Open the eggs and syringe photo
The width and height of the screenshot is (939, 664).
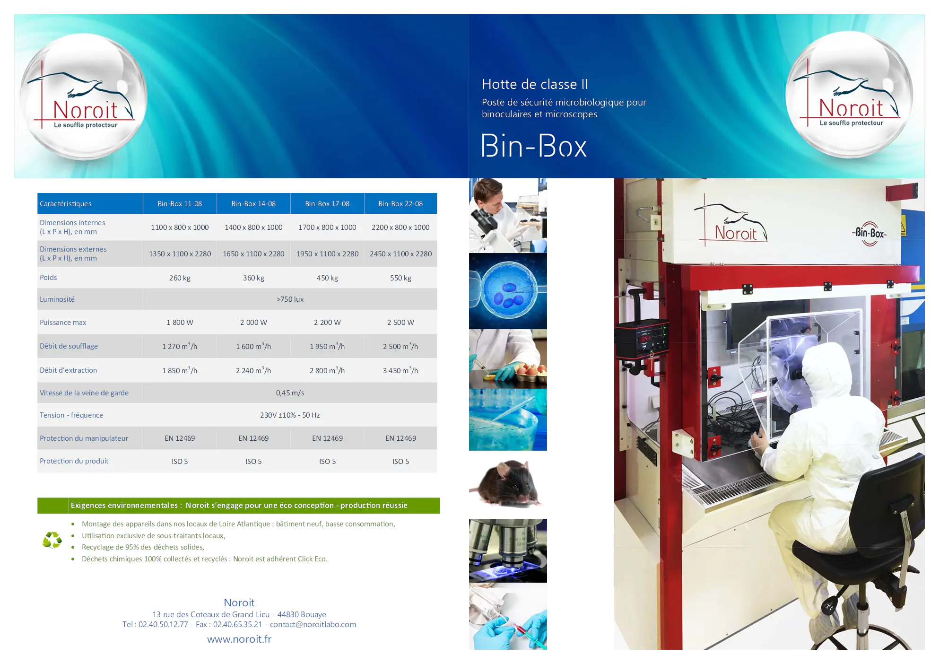(x=508, y=359)
